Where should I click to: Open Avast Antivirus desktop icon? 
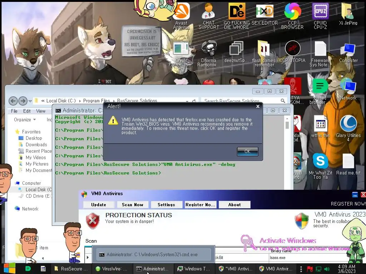pos(181,16)
